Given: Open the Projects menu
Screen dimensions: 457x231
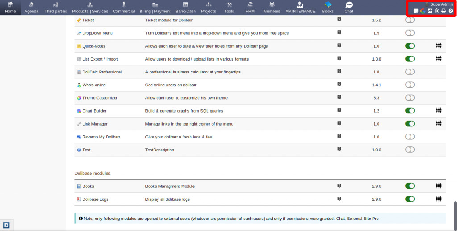Looking at the screenshot, I should tap(208, 8).
